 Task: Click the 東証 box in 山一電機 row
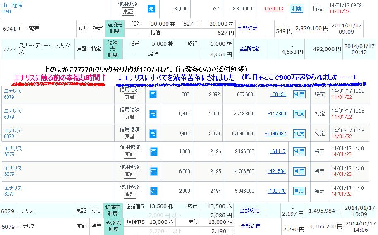[x=128, y=11]
